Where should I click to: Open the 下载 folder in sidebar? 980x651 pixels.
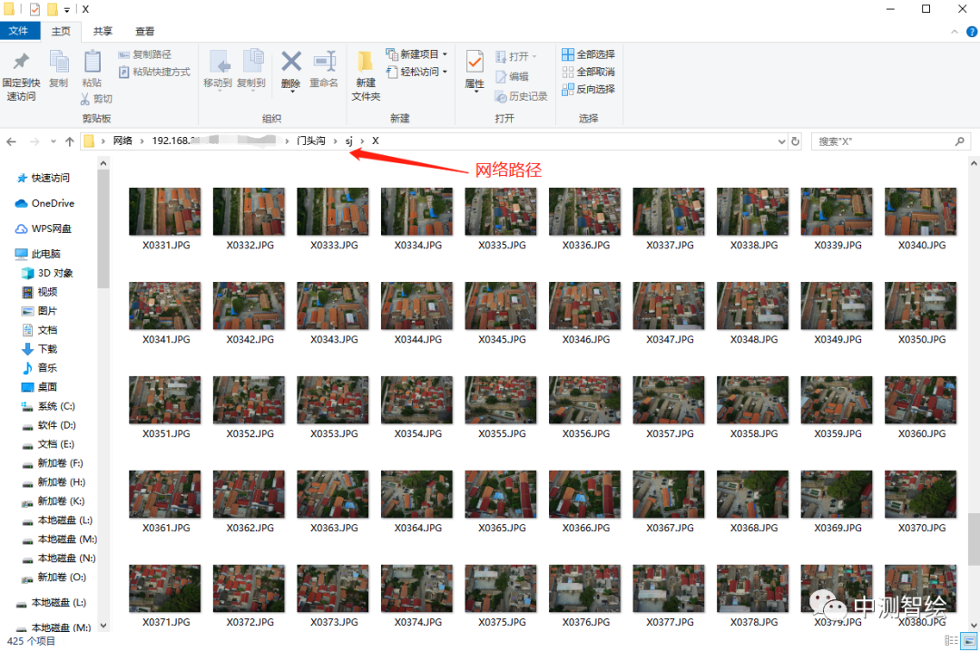[x=40, y=348]
